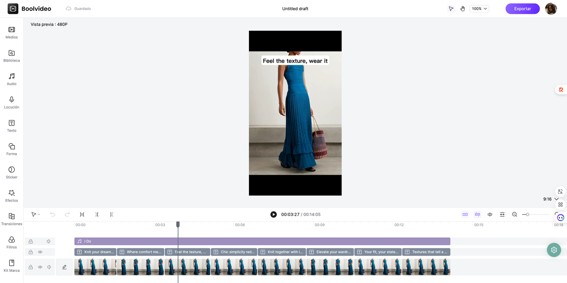Edit video track with pencil button

[x=64, y=267]
